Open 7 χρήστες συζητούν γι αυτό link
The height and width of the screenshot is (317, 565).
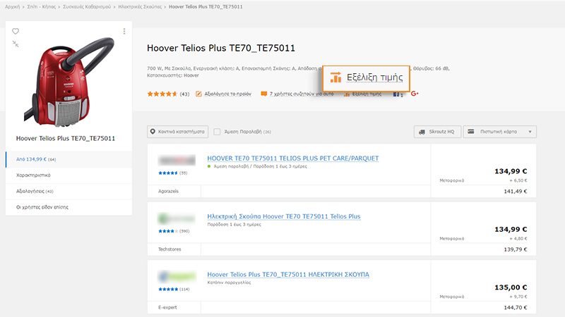(x=302, y=94)
